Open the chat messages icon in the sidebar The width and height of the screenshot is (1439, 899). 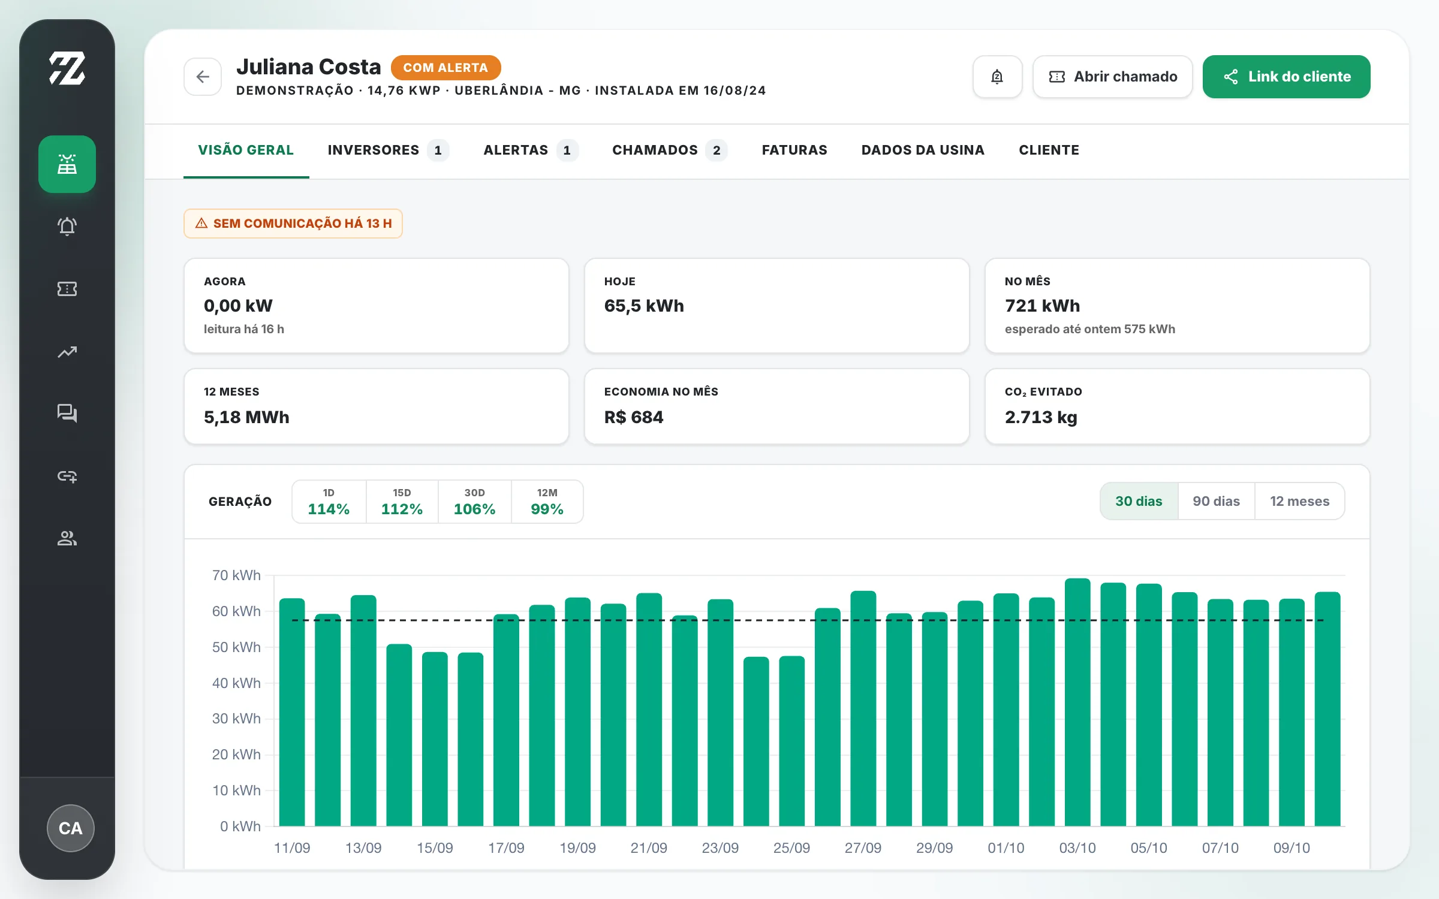pos(67,414)
